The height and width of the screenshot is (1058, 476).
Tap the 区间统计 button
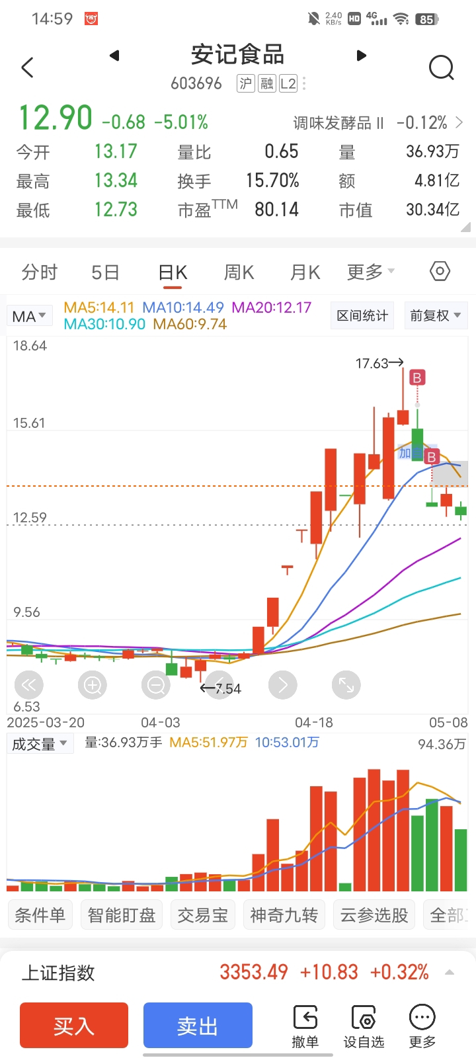click(362, 315)
